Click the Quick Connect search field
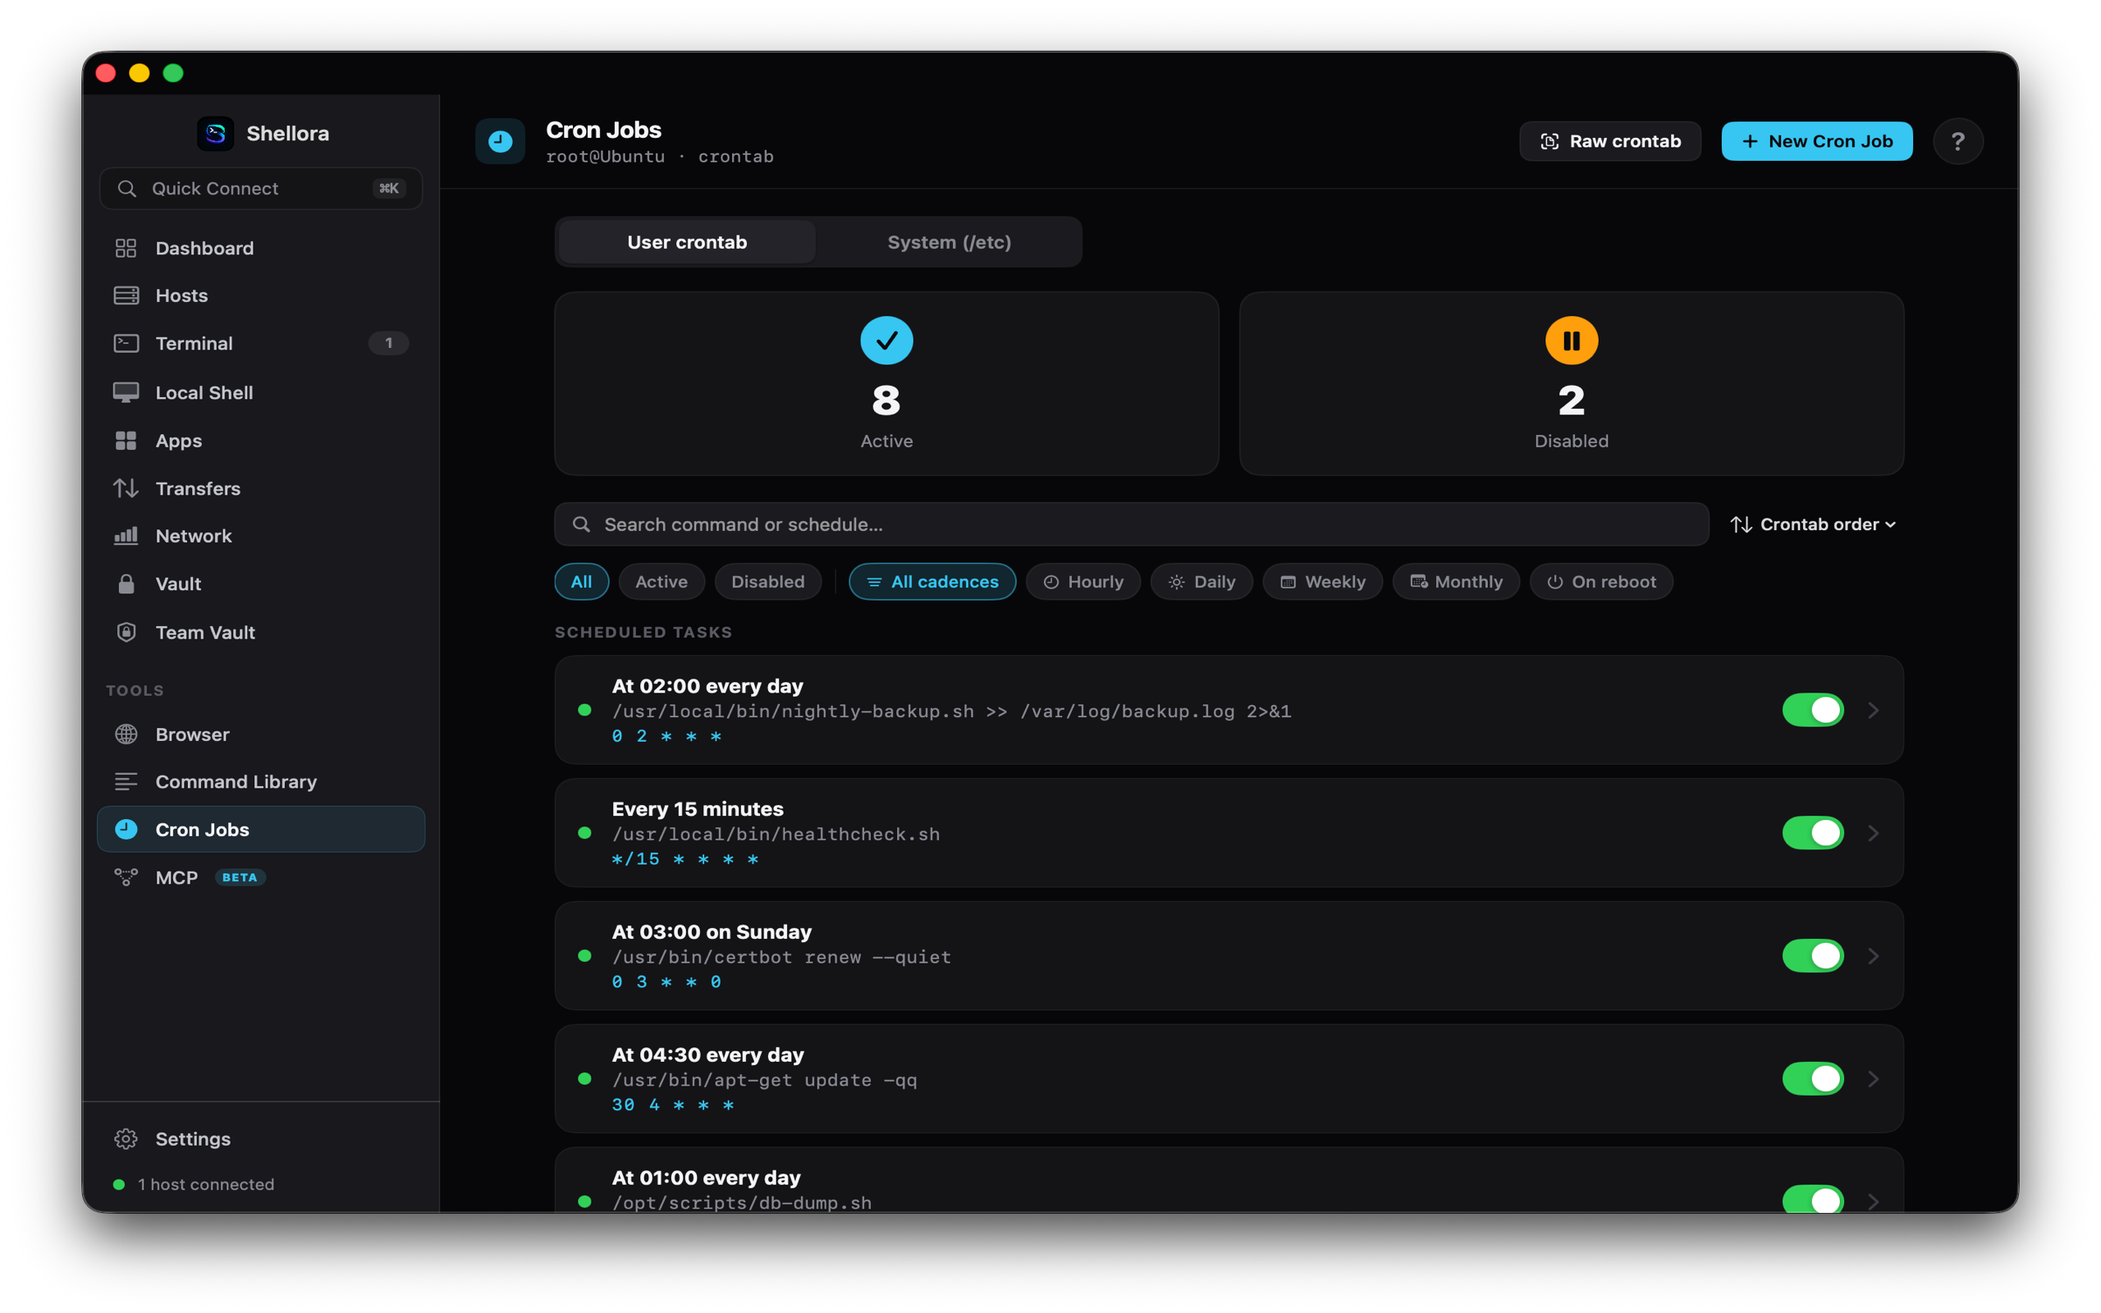2101x1313 pixels. [x=261, y=189]
